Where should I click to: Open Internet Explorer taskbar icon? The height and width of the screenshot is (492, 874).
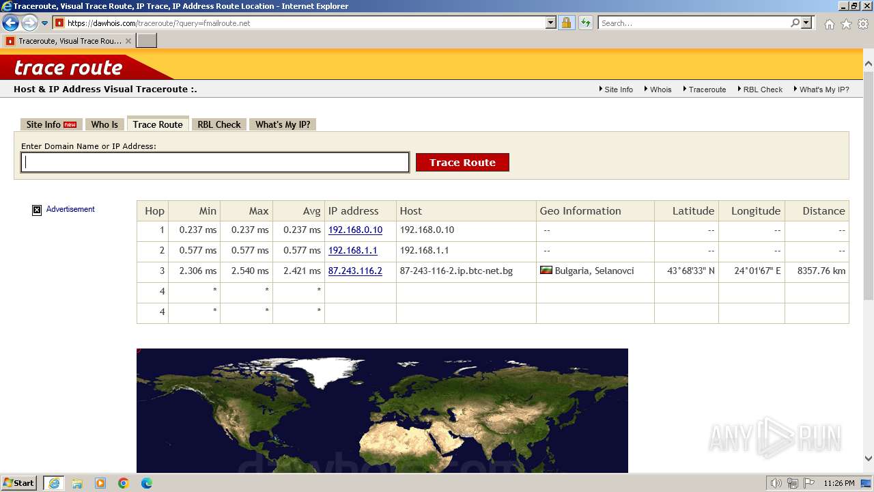53,483
